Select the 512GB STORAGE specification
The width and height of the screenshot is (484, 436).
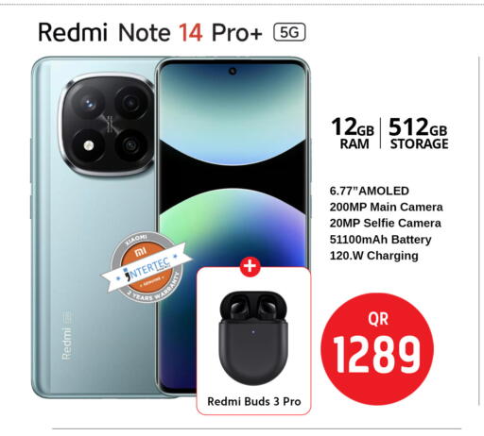(x=419, y=133)
